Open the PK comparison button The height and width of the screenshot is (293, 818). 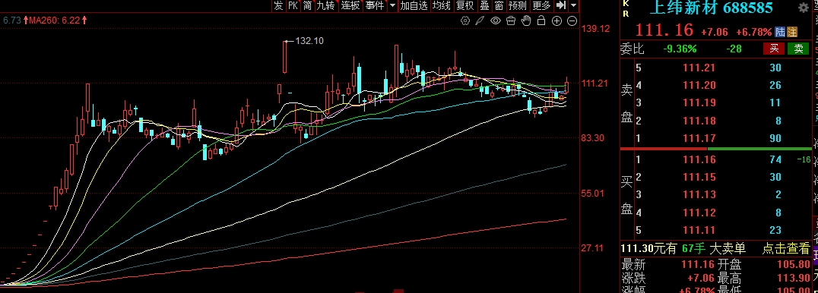[x=293, y=6]
